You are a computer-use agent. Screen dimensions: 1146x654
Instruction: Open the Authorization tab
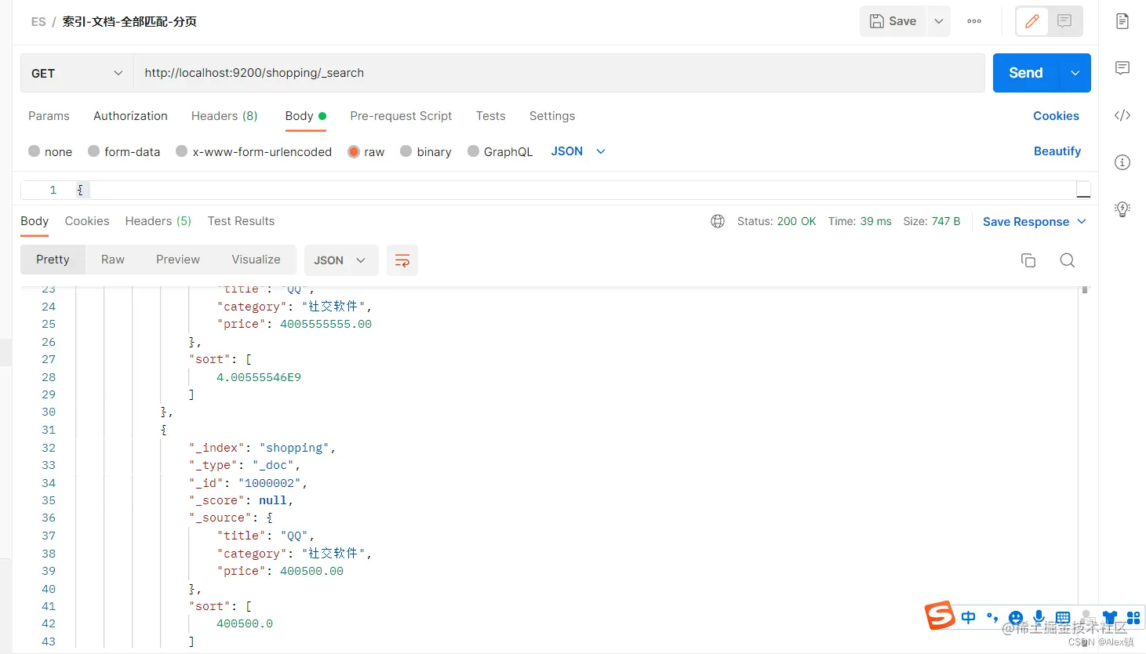(x=130, y=116)
